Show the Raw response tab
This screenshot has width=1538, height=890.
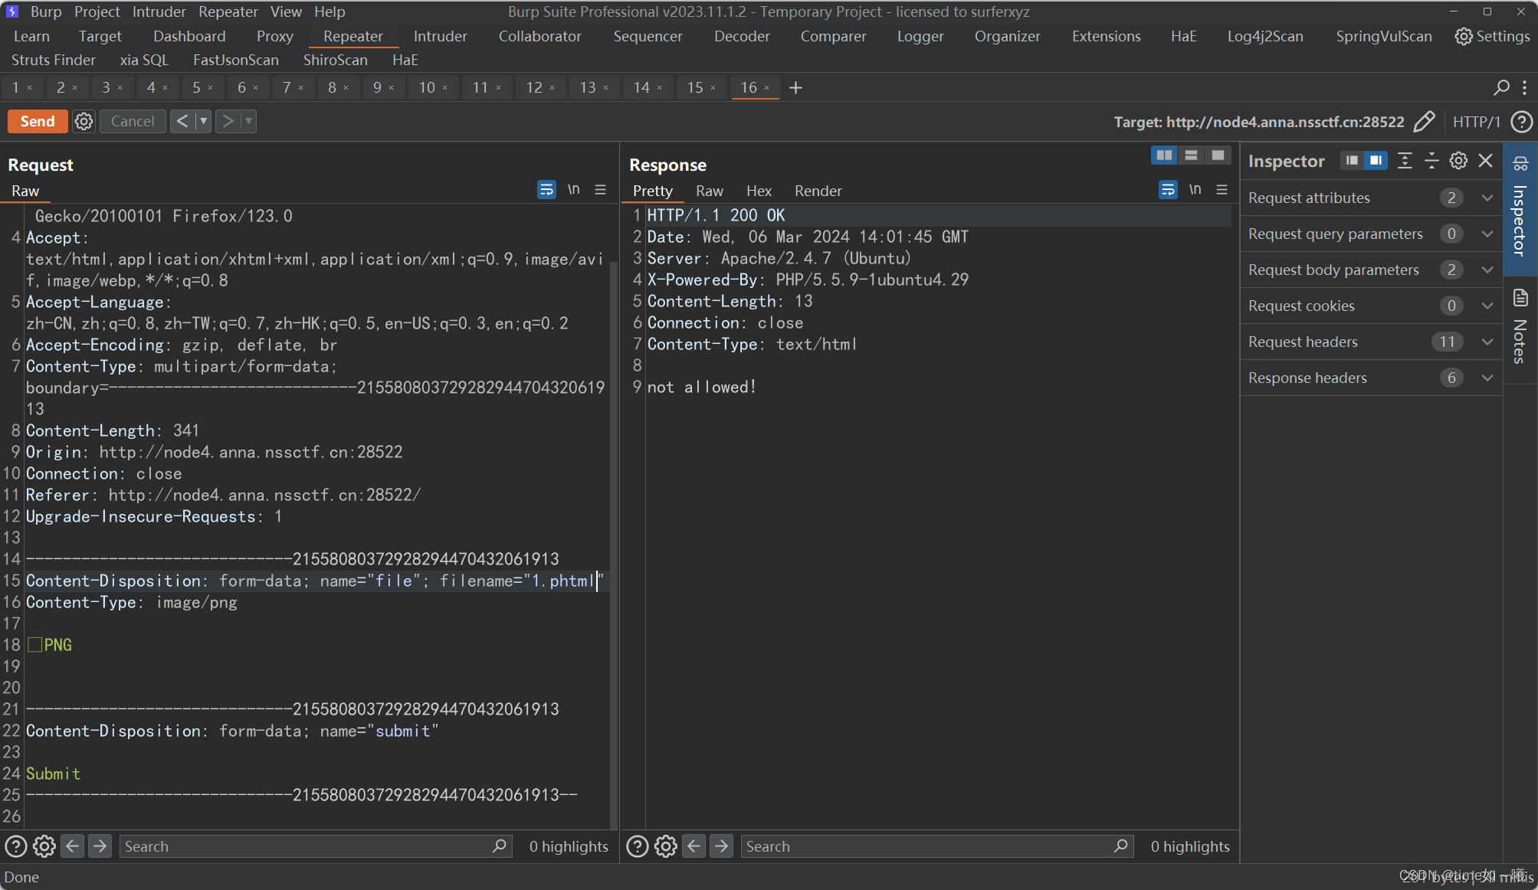(x=710, y=191)
